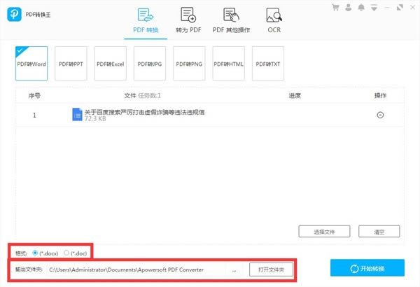Click the user account icon
The height and width of the screenshot is (287, 420).
click(348, 8)
